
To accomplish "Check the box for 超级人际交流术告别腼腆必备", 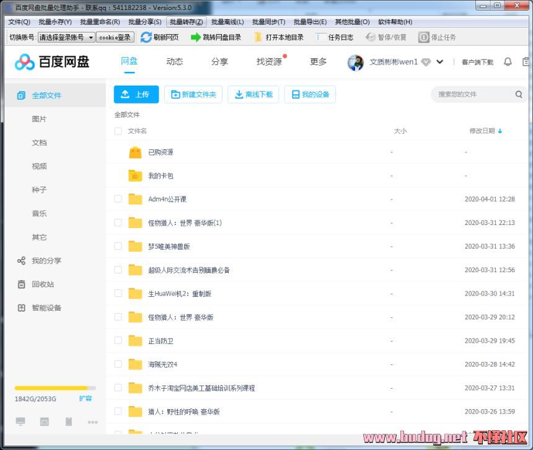I will pos(118,270).
